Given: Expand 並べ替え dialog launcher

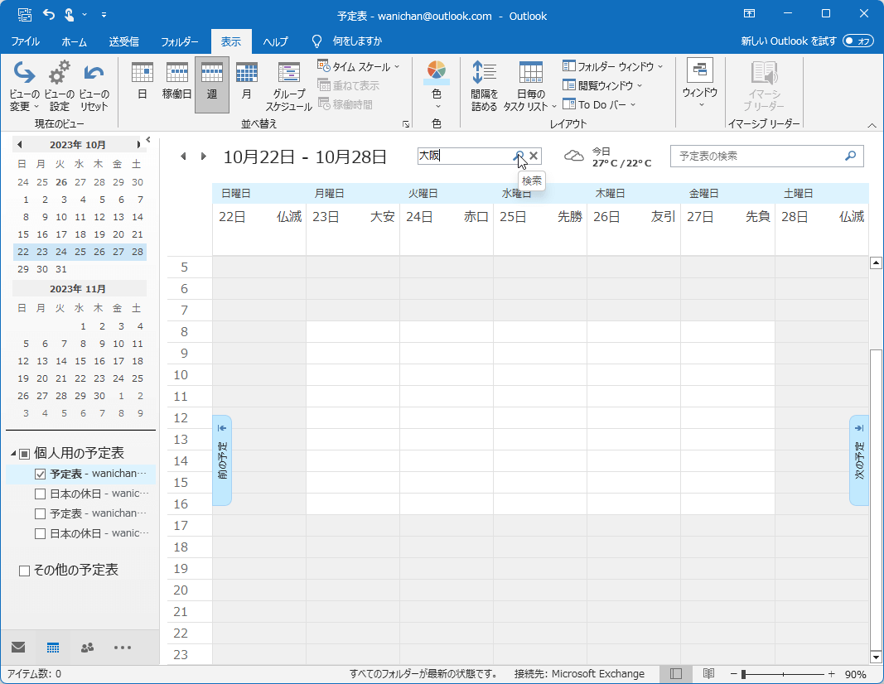Looking at the screenshot, I should click(x=405, y=124).
